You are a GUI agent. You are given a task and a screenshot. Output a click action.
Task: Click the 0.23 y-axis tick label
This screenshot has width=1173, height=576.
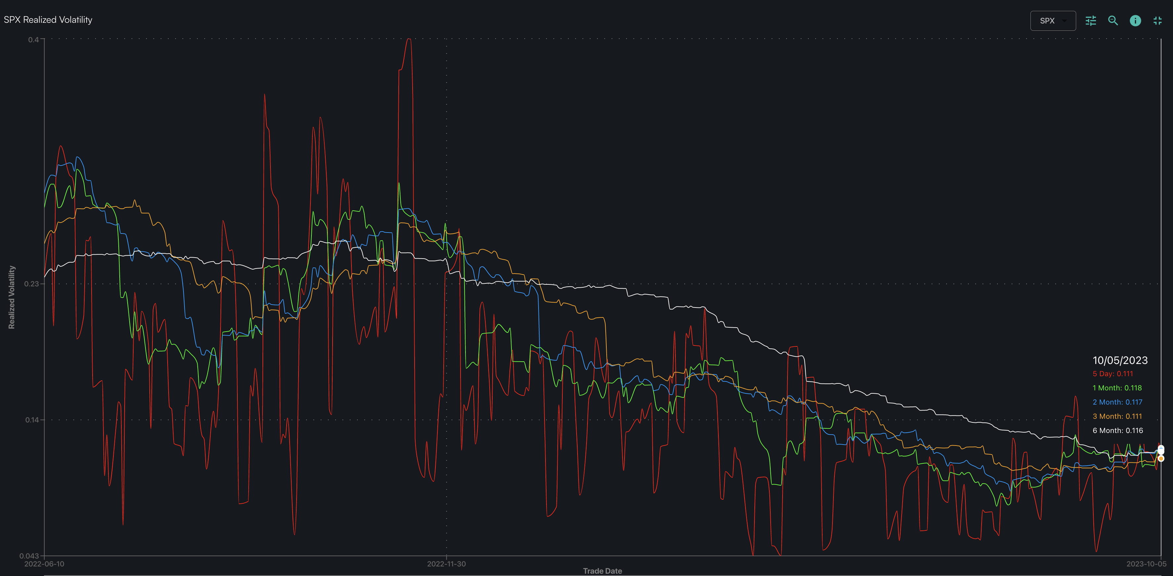click(32, 284)
